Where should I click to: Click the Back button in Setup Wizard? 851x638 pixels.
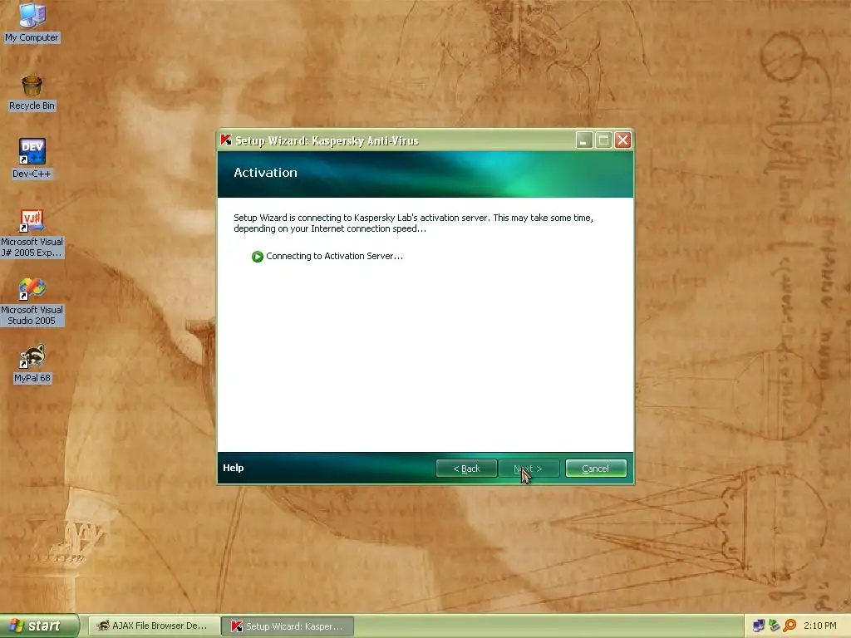pyautogui.click(x=467, y=469)
